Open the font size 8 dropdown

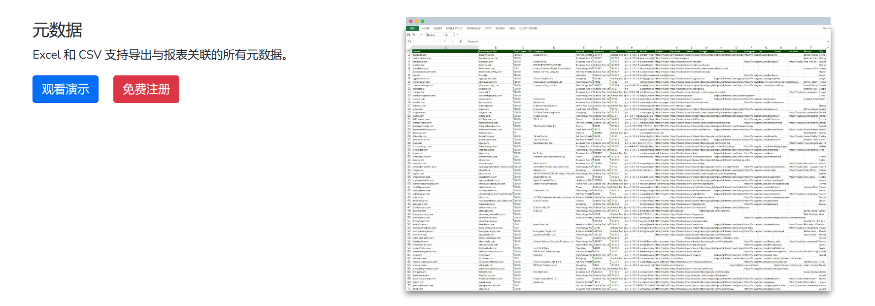click(x=453, y=35)
